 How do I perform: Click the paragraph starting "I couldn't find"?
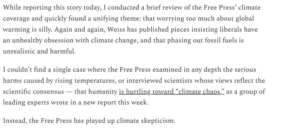click(x=134, y=86)
